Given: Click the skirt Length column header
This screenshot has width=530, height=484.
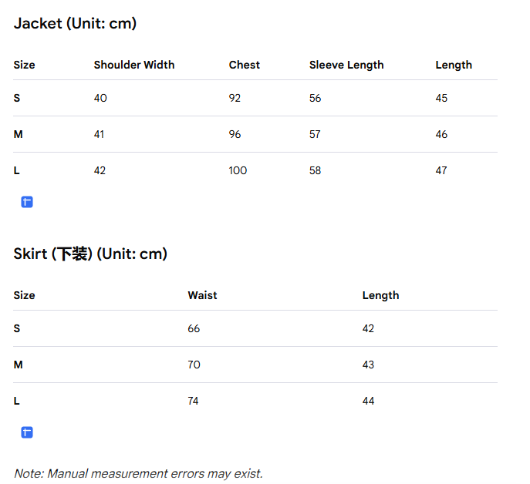Looking at the screenshot, I should click(x=380, y=295).
